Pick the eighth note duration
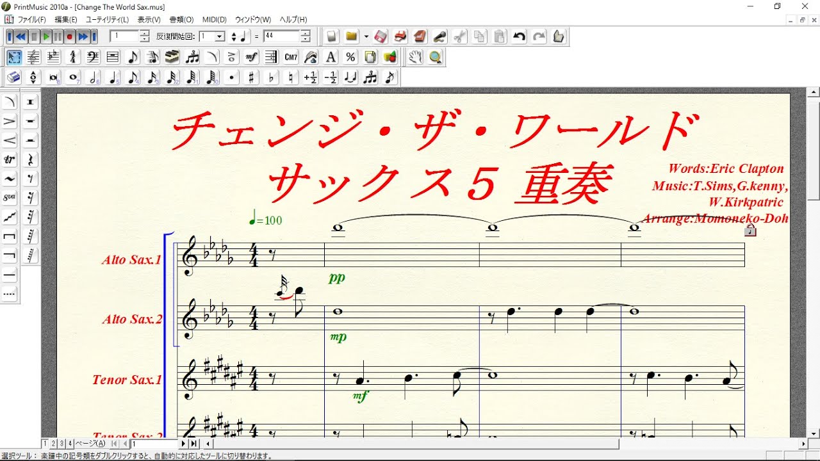Viewport: 820px width, 461px height. [x=133, y=77]
